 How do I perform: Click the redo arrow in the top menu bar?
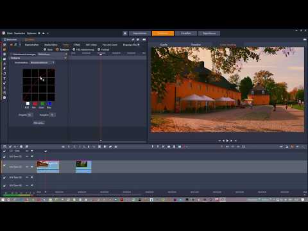[x=47, y=33]
